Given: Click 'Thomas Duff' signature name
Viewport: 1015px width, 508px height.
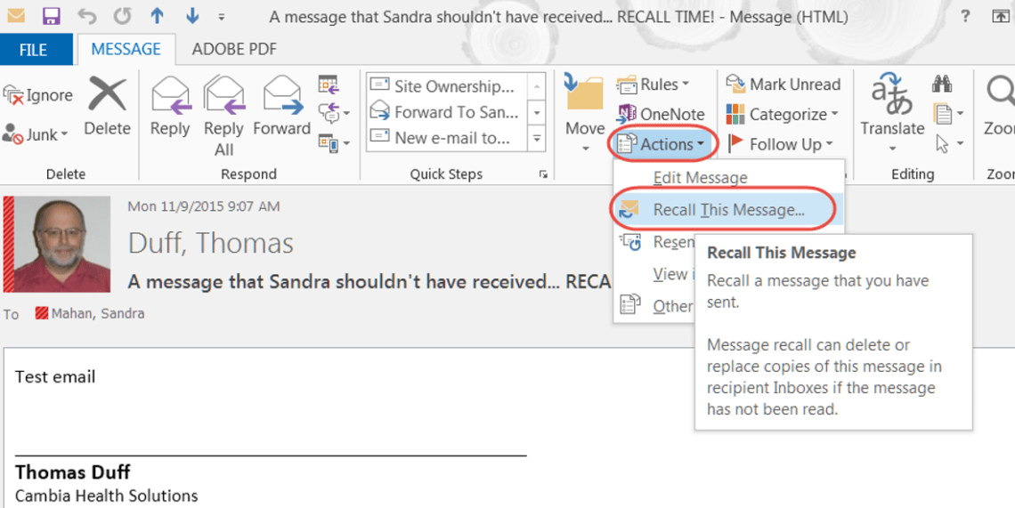Looking at the screenshot, I should (x=72, y=472).
